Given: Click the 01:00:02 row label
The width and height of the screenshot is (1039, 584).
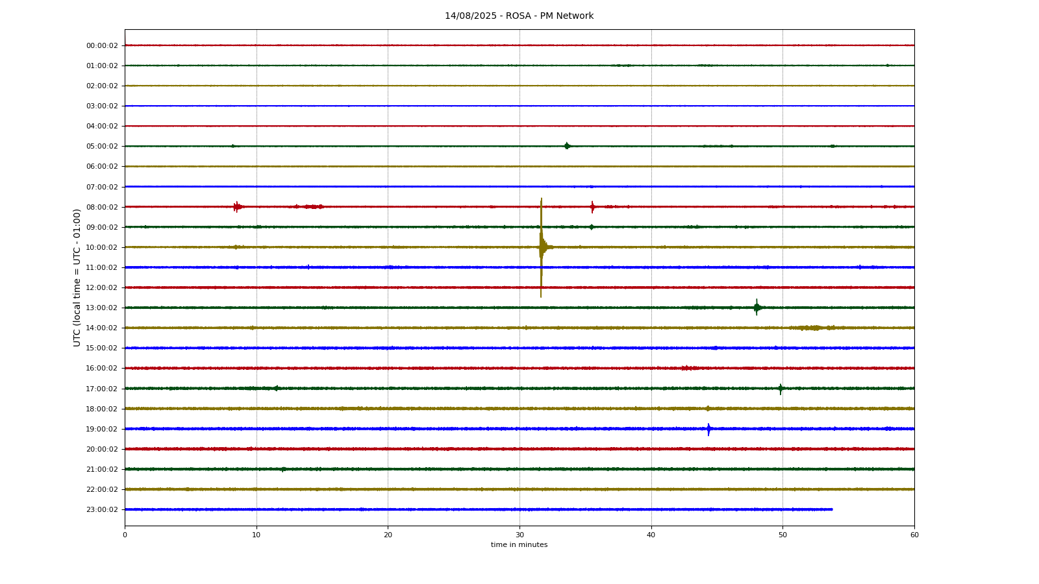Looking at the screenshot, I should click(x=102, y=66).
